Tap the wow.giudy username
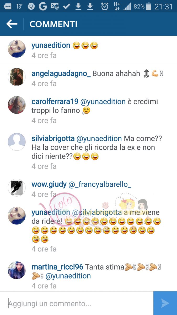 click(x=49, y=185)
